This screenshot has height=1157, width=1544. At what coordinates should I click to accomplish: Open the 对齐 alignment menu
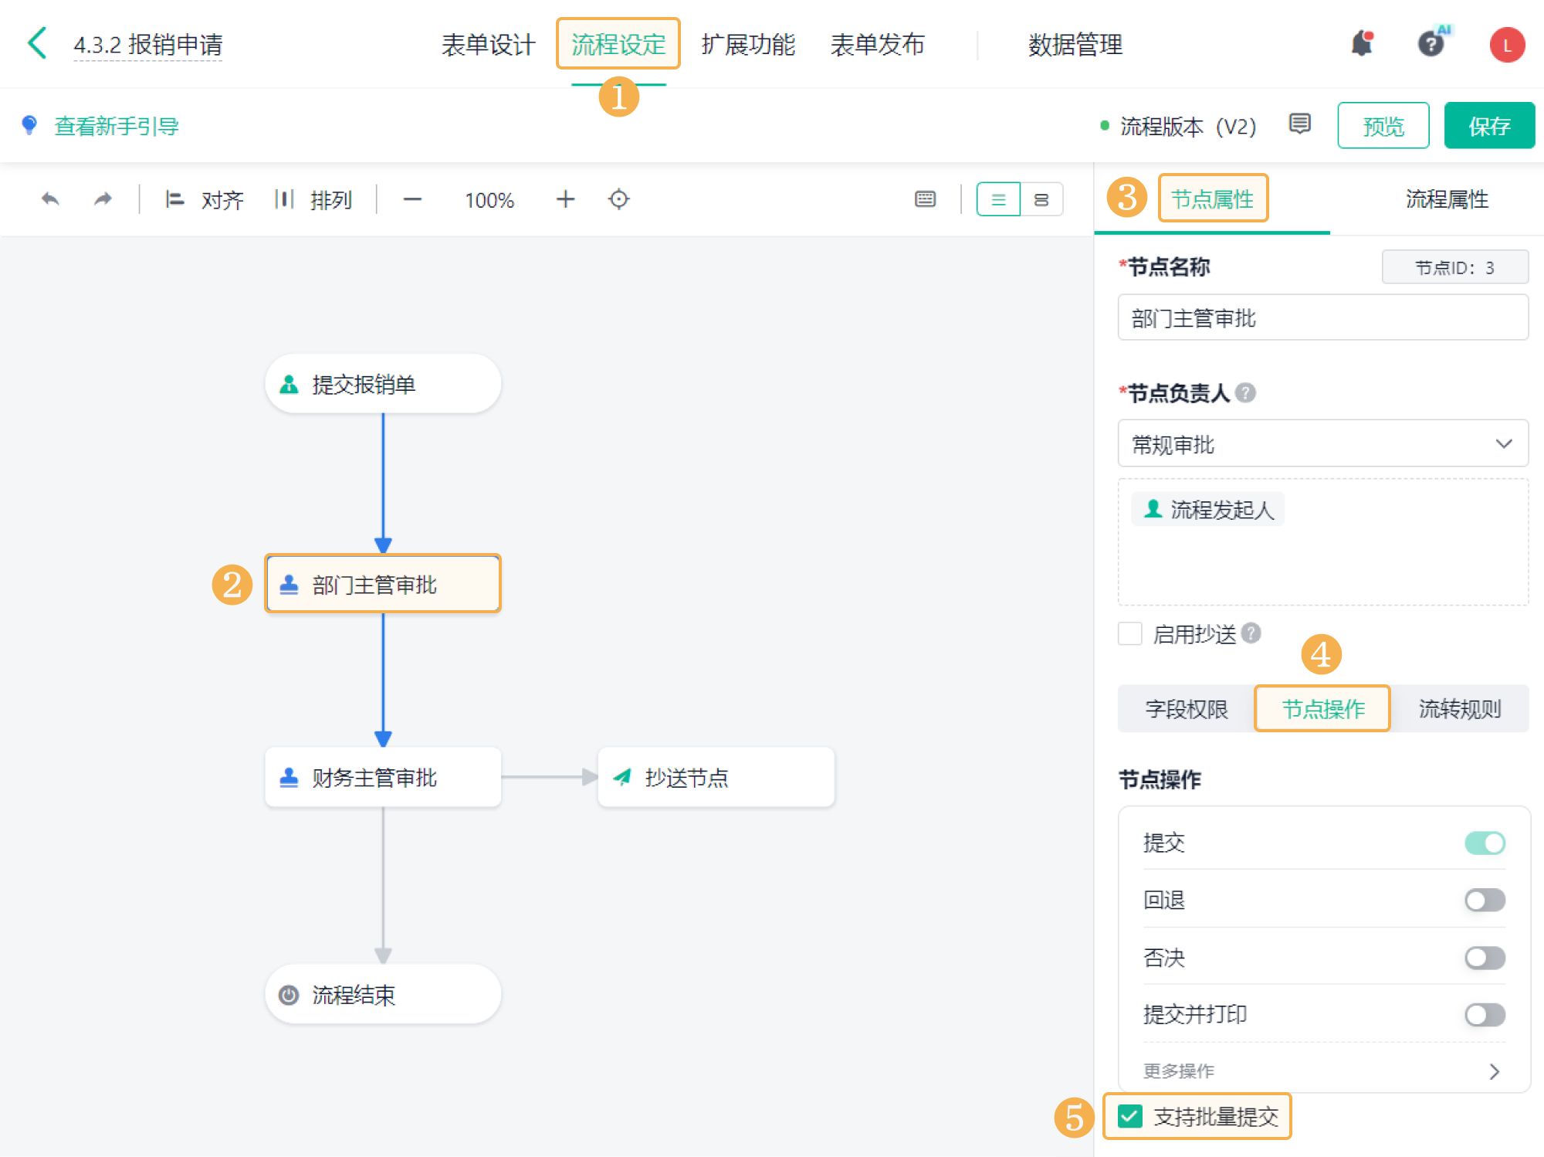(205, 200)
